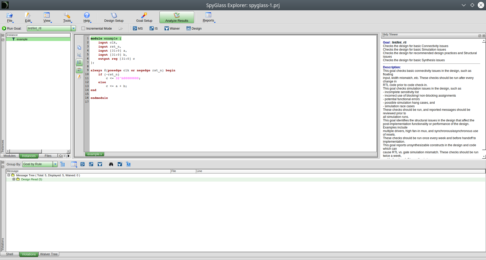This screenshot has height=260, width=486.
Task: Go to Goal Setup stage
Action: [x=144, y=17]
